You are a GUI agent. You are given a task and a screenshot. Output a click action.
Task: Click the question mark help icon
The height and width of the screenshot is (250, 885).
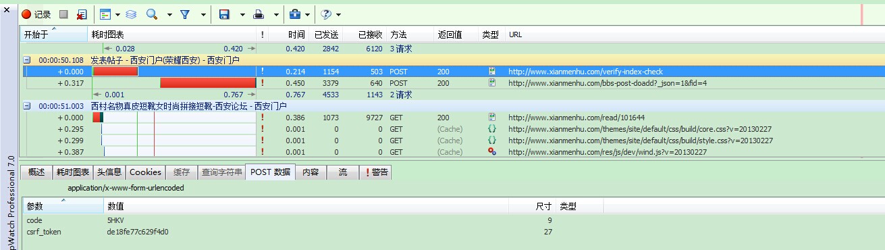pos(326,14)
